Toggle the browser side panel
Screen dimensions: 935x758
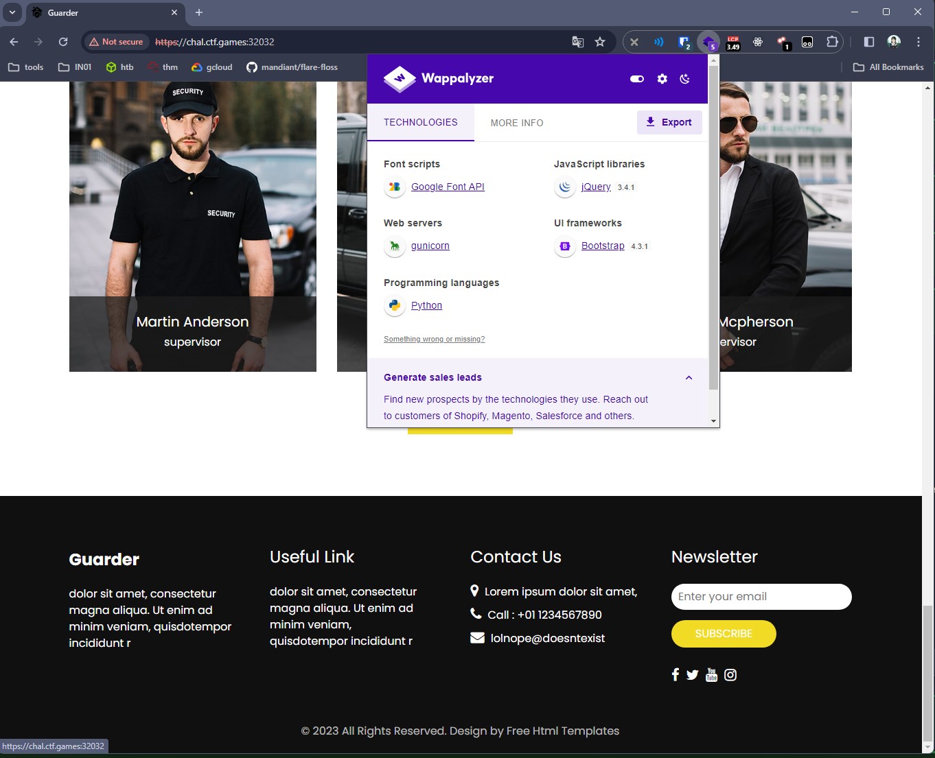pos(869,42)
